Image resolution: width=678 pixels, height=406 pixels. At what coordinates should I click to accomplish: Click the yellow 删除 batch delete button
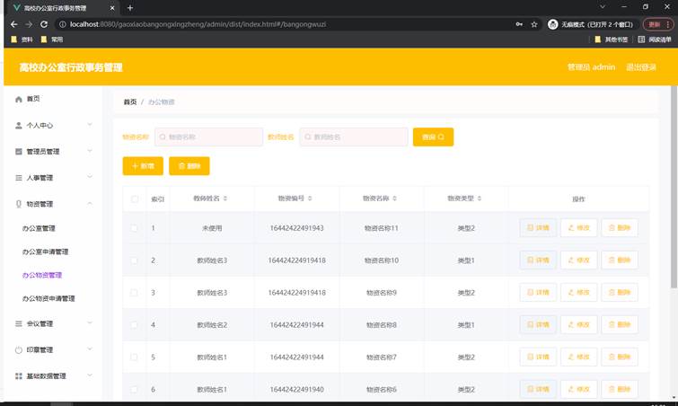pyautogui.click(x=189, y=166)
